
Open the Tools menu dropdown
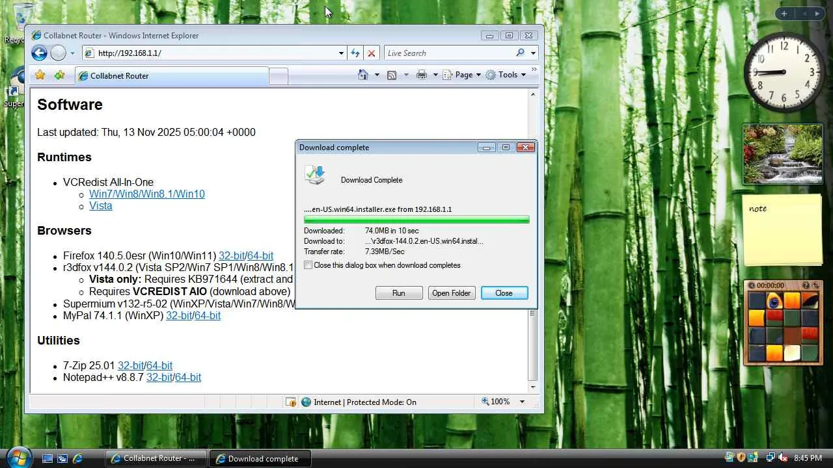point(506,75)
